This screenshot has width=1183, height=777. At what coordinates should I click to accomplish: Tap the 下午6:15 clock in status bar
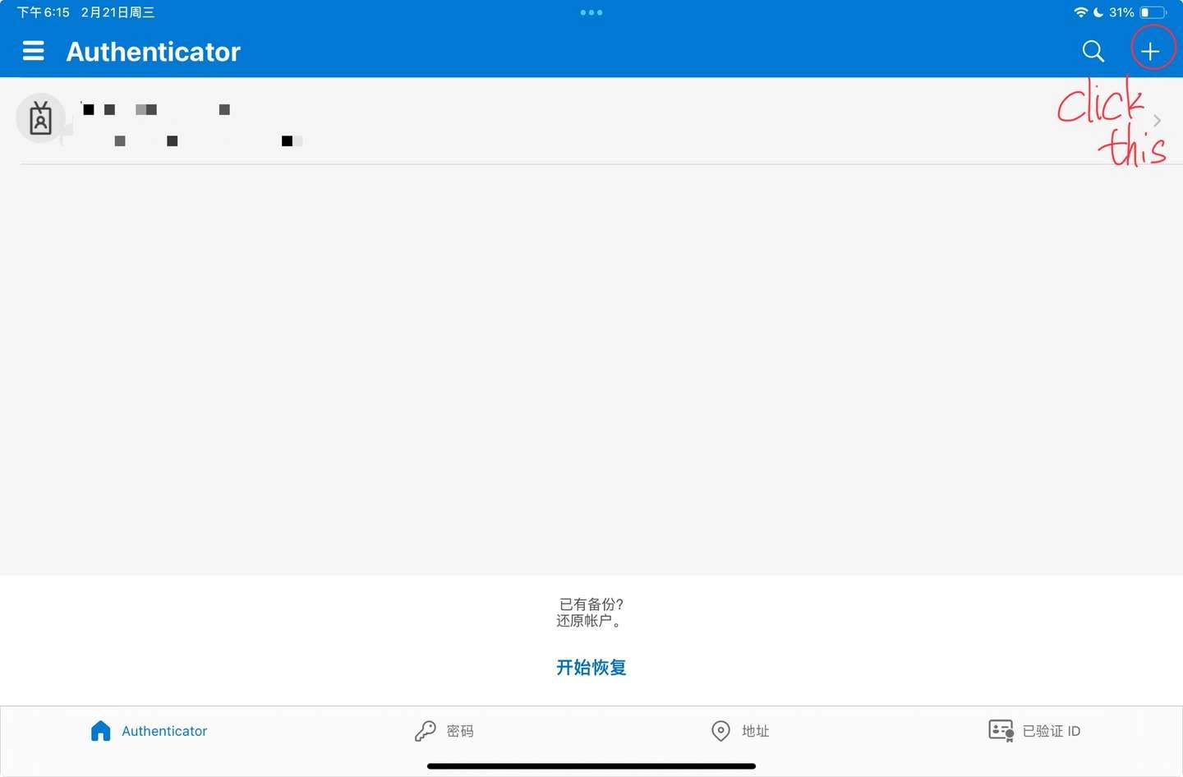(44, 12)
